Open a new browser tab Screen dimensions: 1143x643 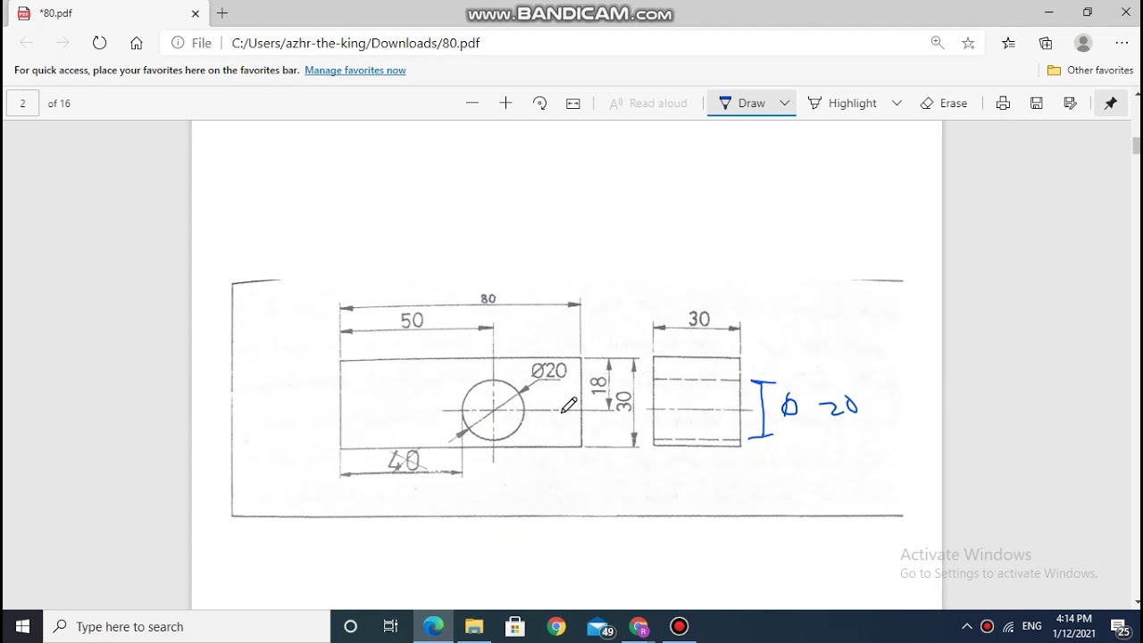tap(222, 13)
